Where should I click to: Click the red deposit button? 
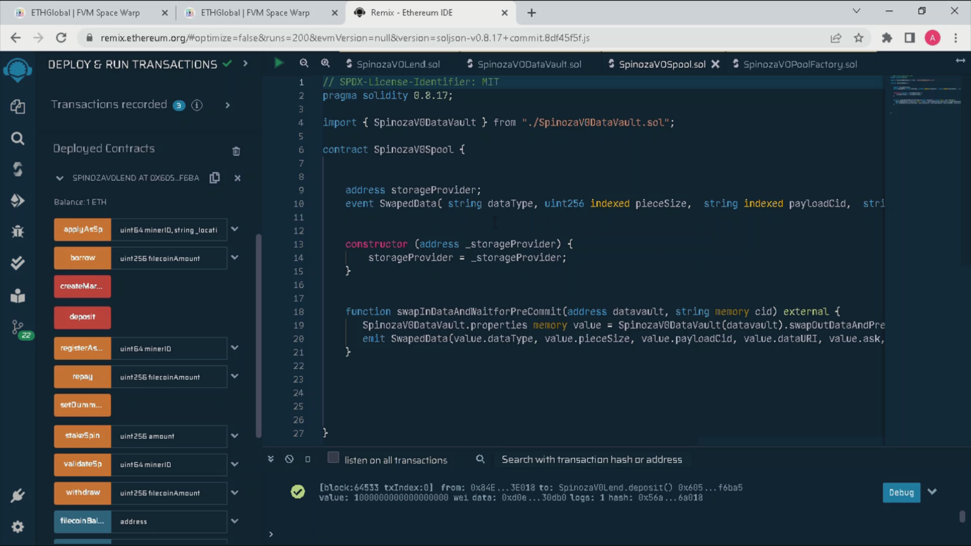82,317
